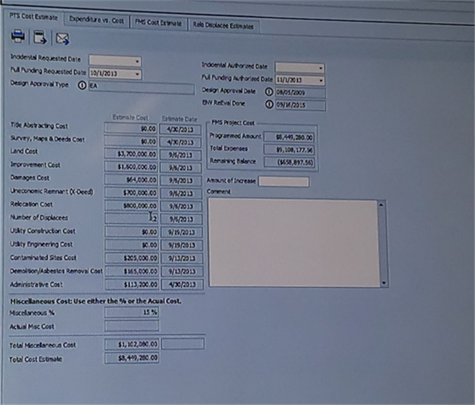Screen dimensions: 475x405
Task: Click Utility Construction Cost estimate date
Action: pyautogui.click(x=181, y=232)
